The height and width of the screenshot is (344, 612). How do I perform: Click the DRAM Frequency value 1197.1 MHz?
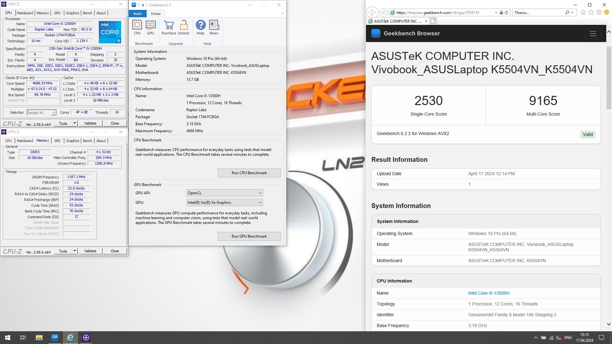point(76,177)
